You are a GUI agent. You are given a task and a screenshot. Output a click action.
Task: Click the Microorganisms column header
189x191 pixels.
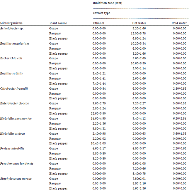11,23
